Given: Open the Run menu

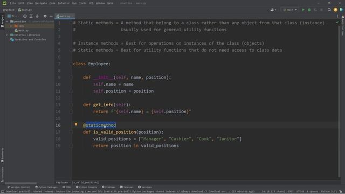Looking at the screenshot, I should click(74, 3).
